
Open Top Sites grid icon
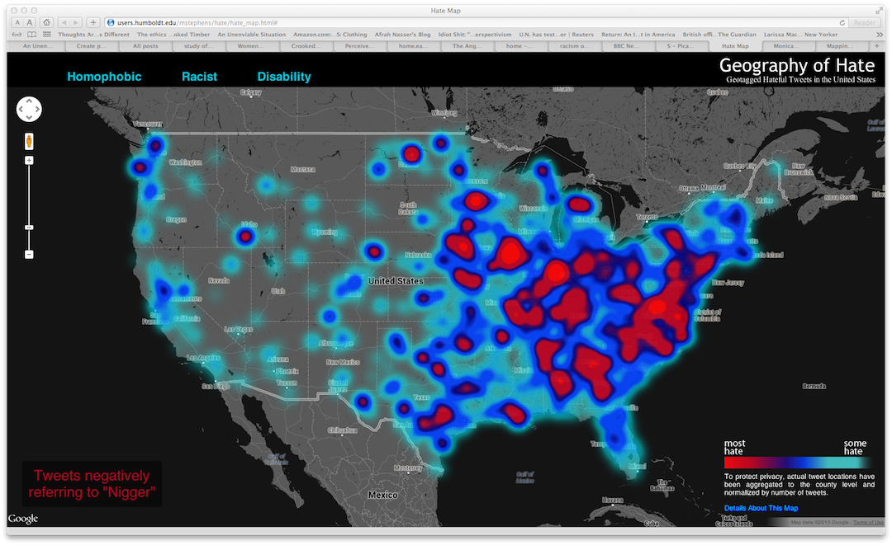pyautogui.click(x=46, y=35)
